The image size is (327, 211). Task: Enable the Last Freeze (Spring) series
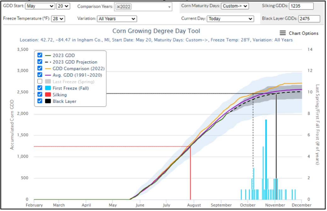coord(39,81)
